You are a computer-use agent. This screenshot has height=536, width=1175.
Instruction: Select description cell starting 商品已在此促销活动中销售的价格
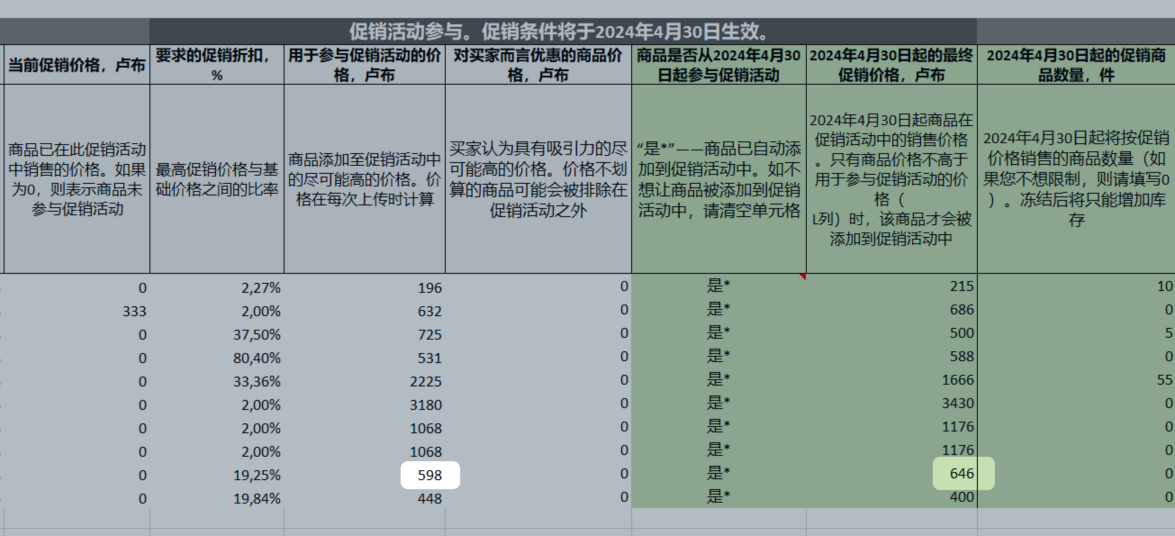(x=77, y=179)
